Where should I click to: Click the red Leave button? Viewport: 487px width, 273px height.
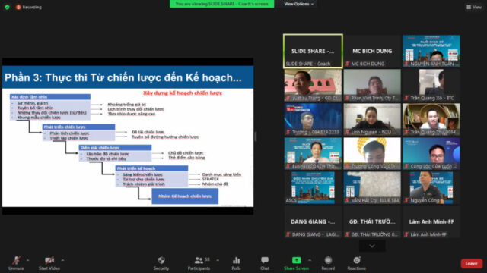[x=472, y=263]
